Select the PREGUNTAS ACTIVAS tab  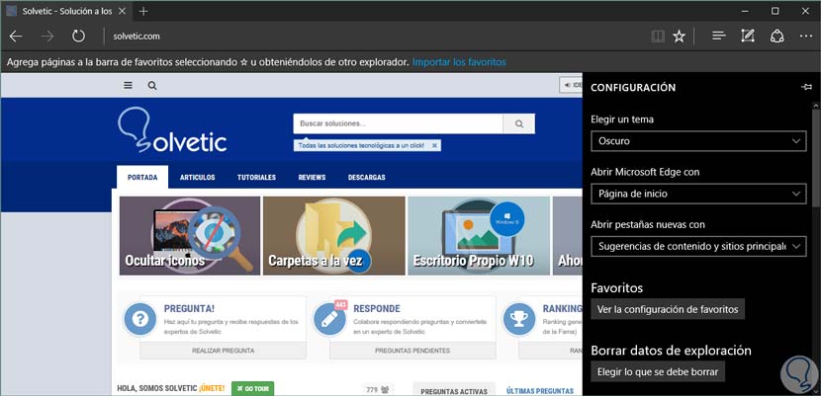pyautogui.click(x=454, y=390)
